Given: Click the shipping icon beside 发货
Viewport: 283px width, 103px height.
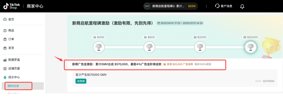Looking at the screenshot, I should point(5,48).
